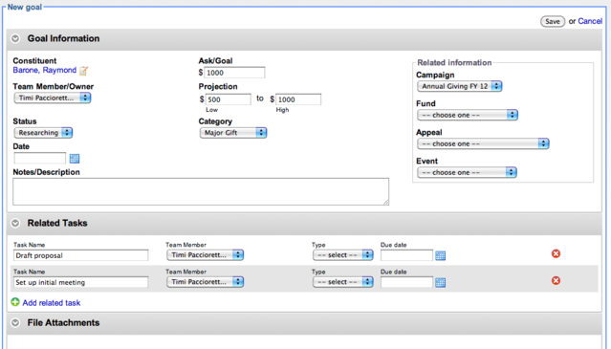Remove the Draft proposal task
The image size is (611, 349).
coord(556,254)
